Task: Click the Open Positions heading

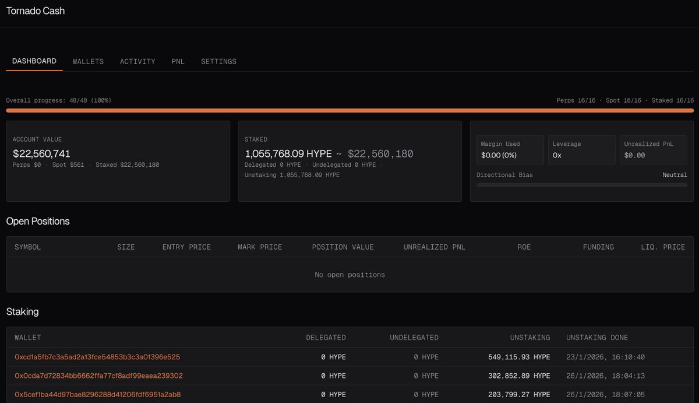Action: [x=38, y=221]
